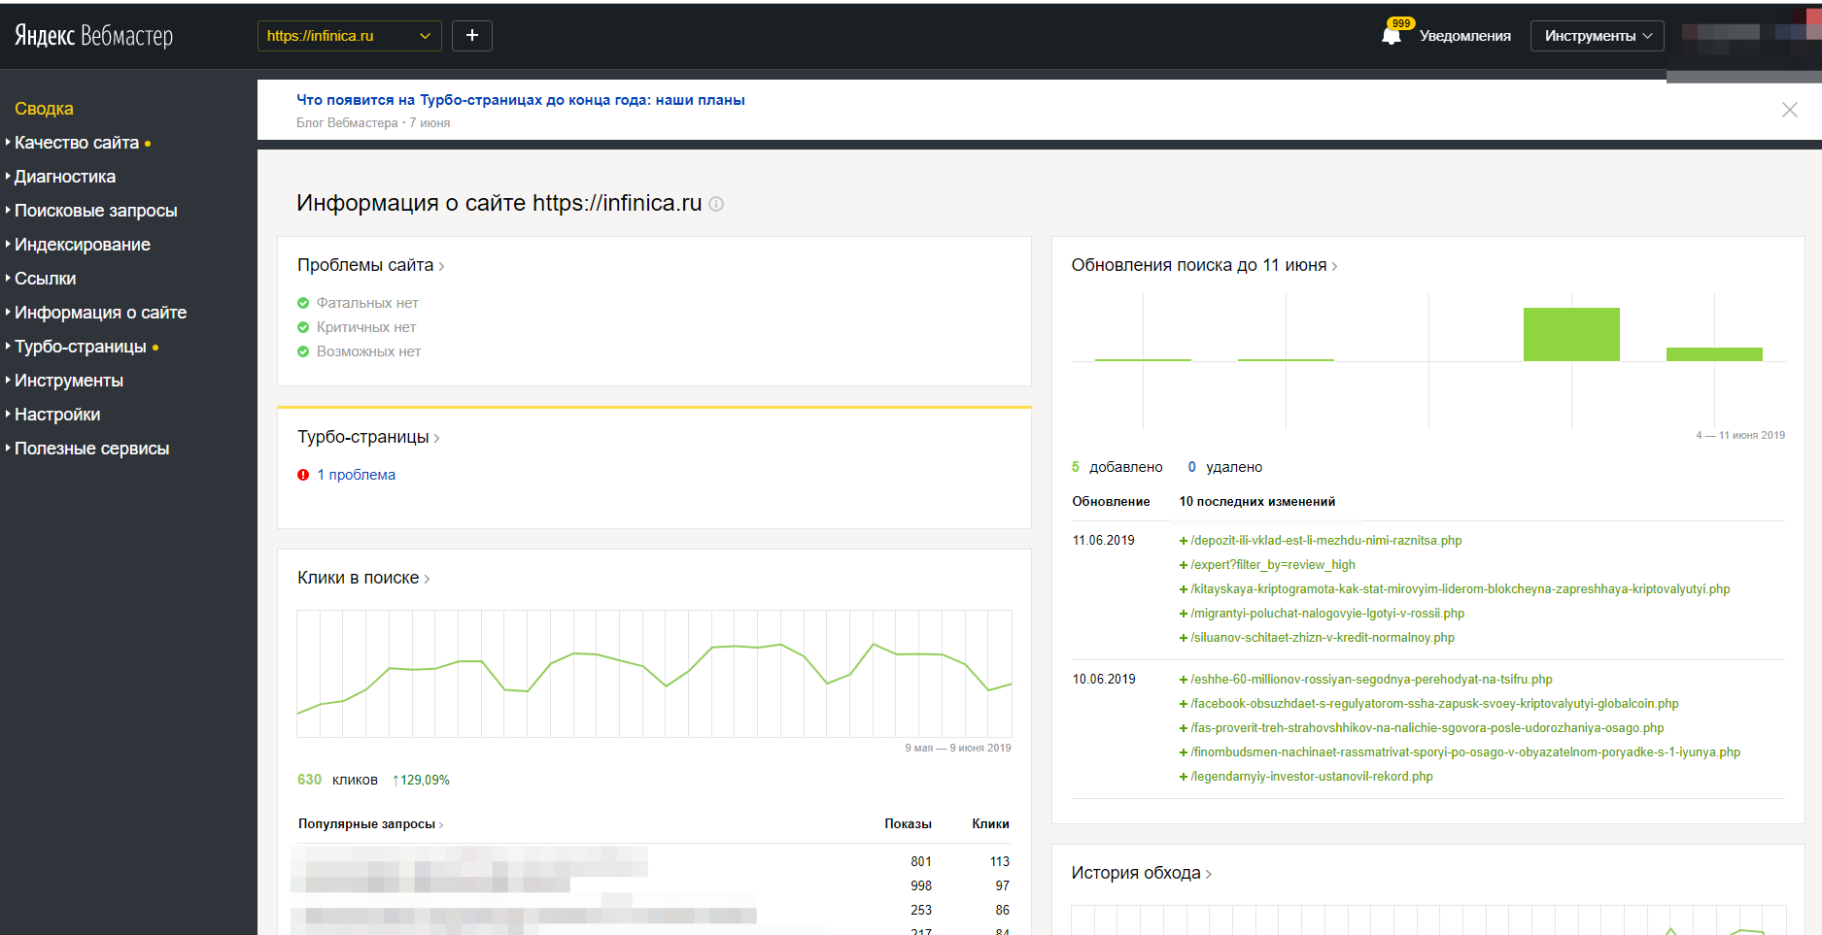Open the Turbo pages blog post link
The image size is (1822, 935).
(x=520, y=100)
